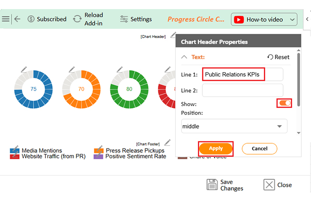Viewport: 311px width, 204px height.
Task: Click the orange Apply button
Action: click(x=216, y=149)
